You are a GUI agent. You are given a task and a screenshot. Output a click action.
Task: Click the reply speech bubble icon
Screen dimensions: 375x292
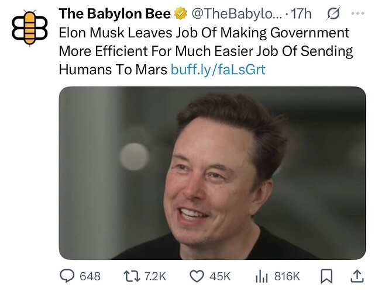(67, 276)
